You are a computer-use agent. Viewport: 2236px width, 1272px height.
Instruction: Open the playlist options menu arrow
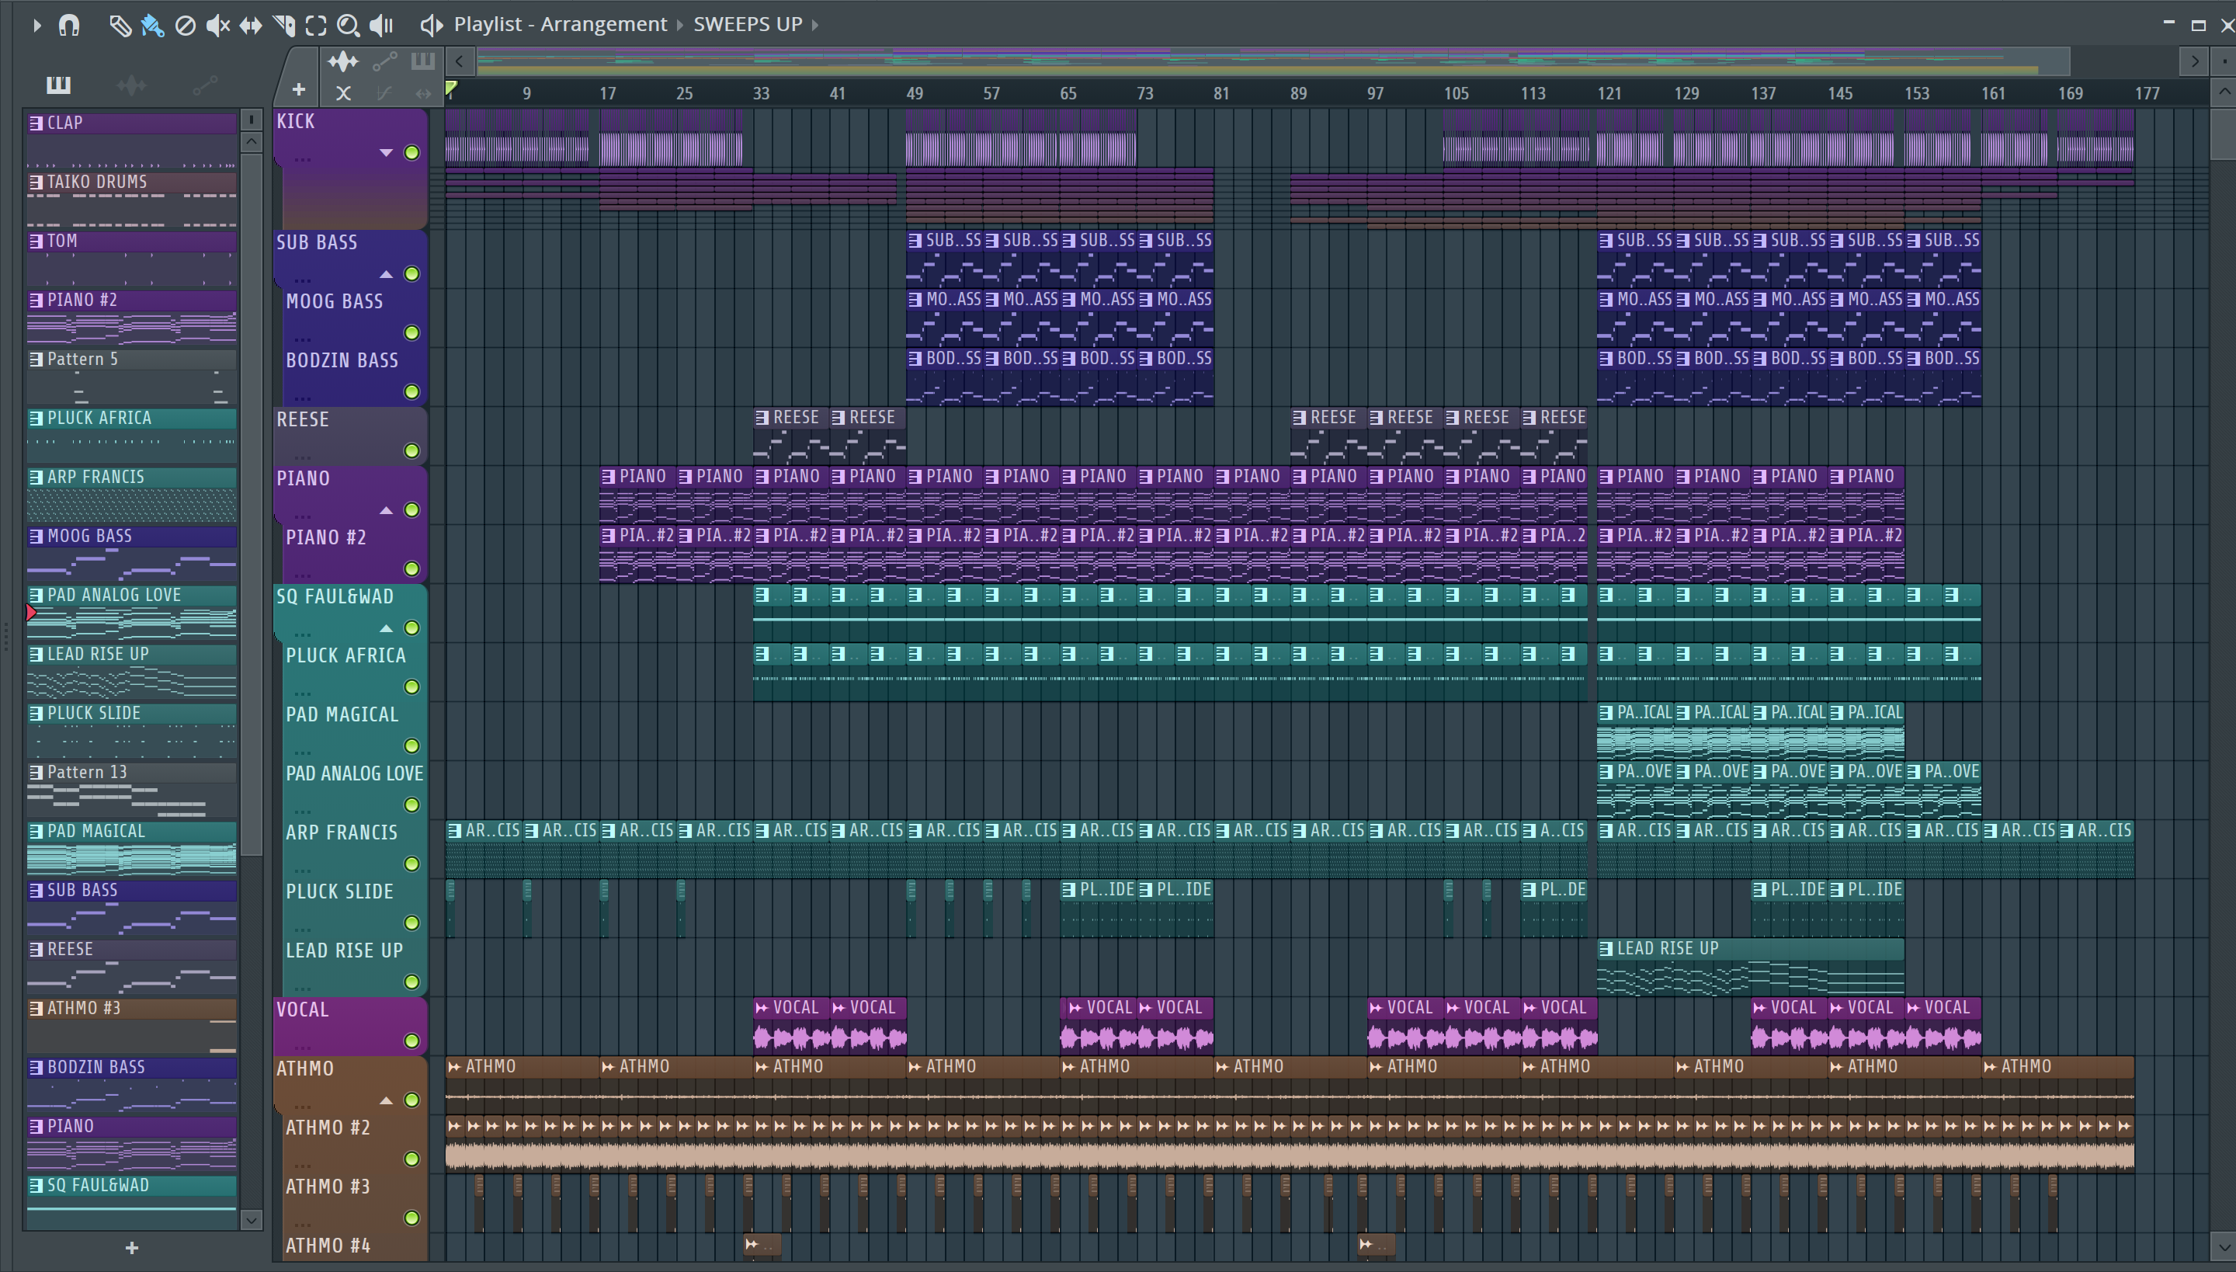pyautogui.click(x=36, y=26)
